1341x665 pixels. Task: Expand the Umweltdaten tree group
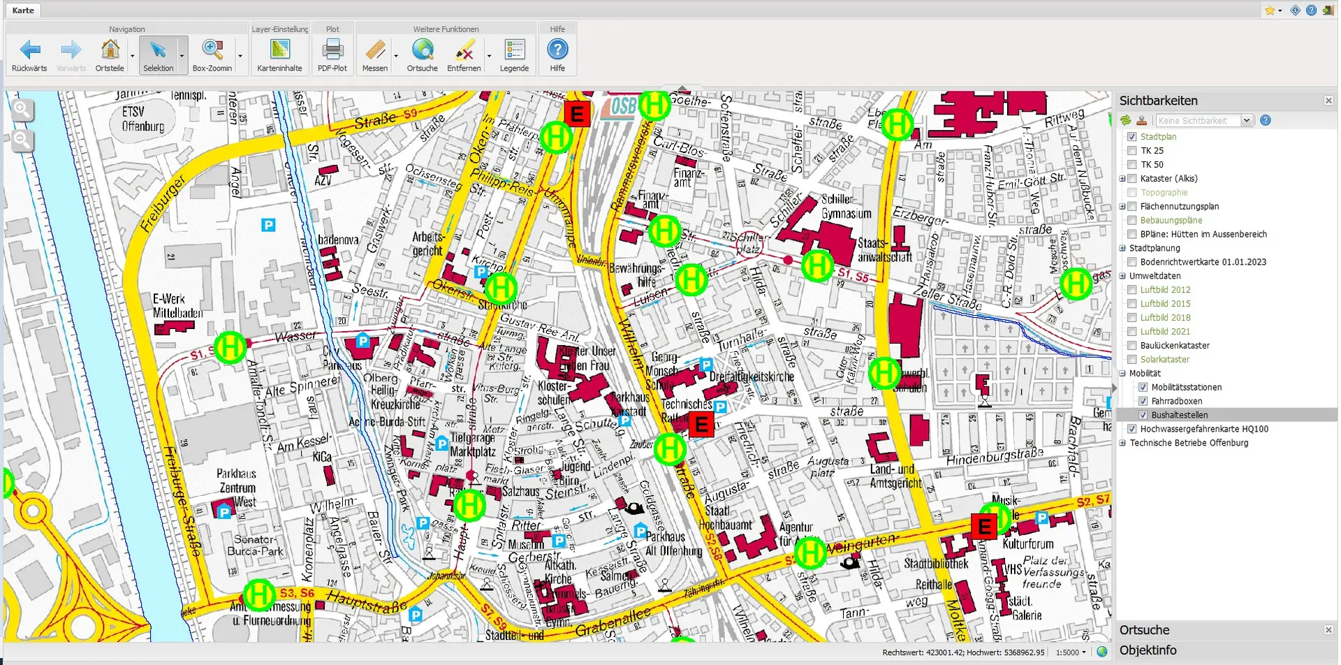pos(1122,276)
